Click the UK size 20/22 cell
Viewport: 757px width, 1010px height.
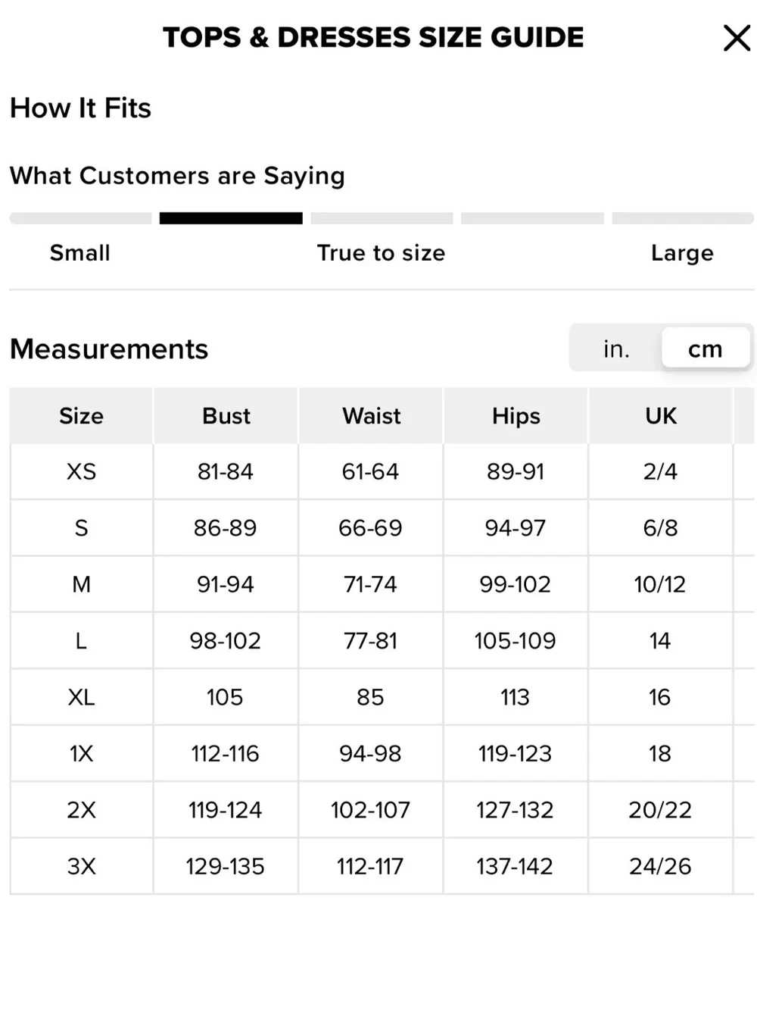(x=660, y=810)
